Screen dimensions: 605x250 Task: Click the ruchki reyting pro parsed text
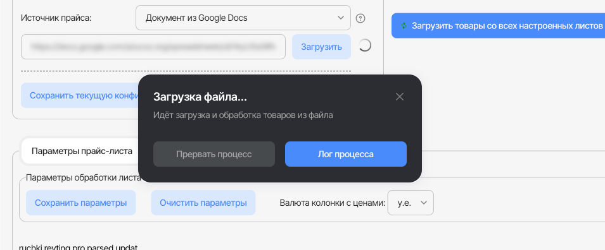click(x=79, y=247)
